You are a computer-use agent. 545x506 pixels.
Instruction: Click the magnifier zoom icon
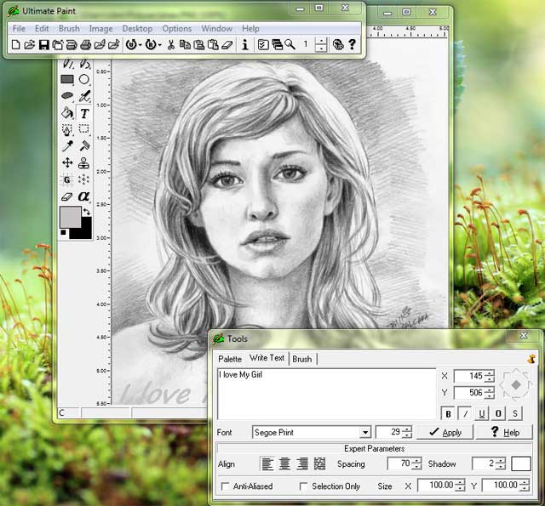tap(290, 44)
